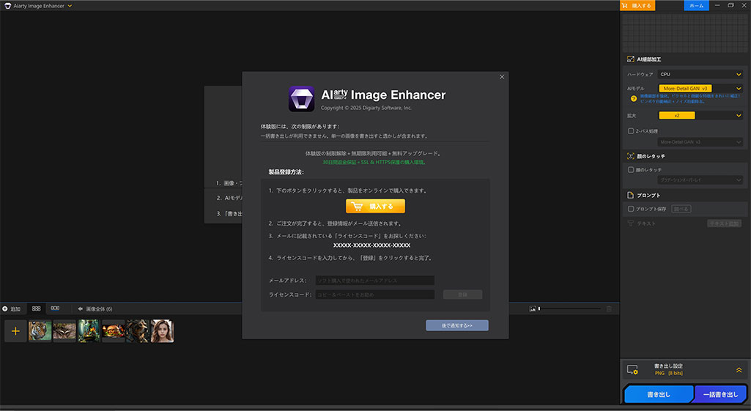Open the disabled second-pass model dropdown

(700, 142)
